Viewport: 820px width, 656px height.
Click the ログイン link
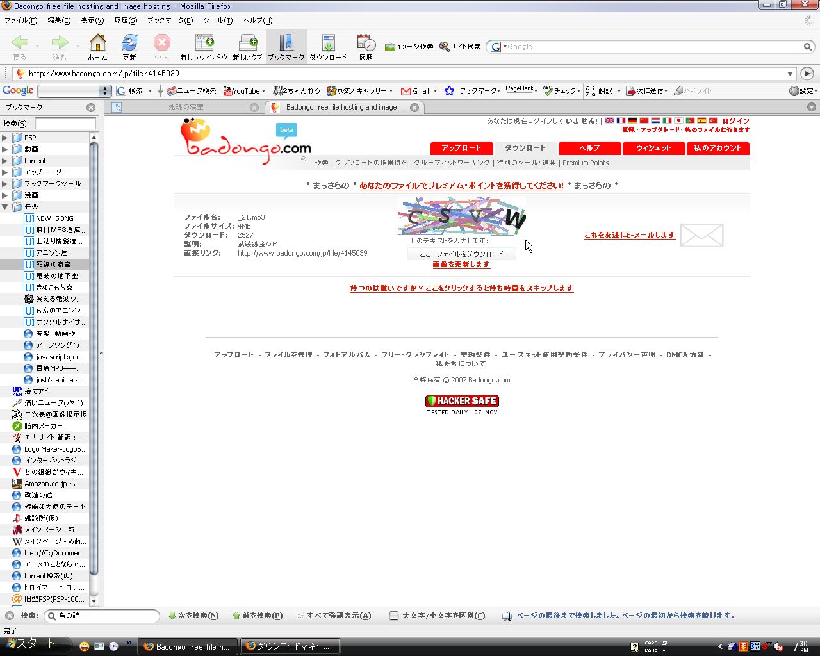coord(735,121)
